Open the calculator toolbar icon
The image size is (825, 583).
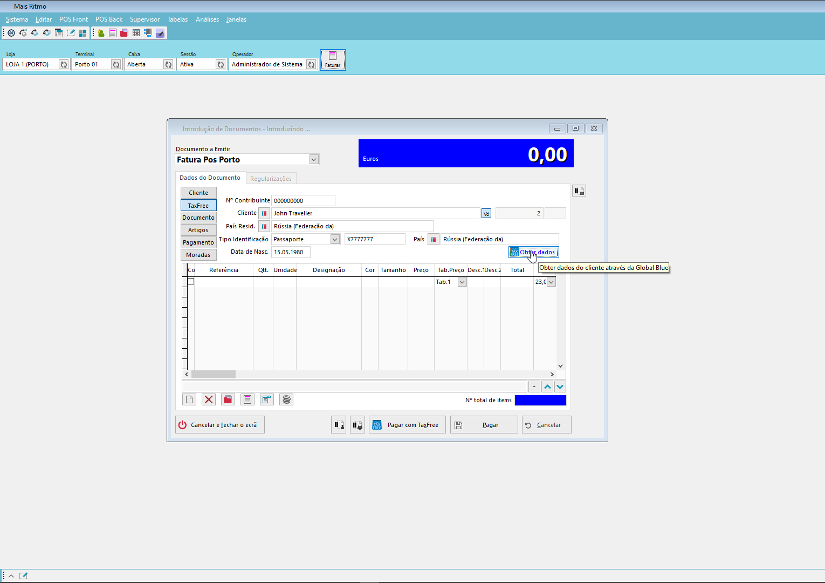(x=136, y=33)
